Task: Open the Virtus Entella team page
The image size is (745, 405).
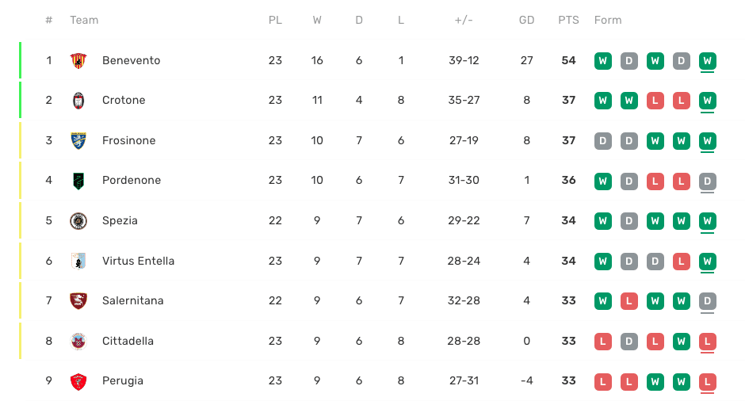Action: point(138,261)
